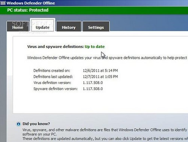Viewport: 188px width, 142px height.
Task: Click the green 'Up to date' status text
Action: pyautogui.click(x=95, y=47)
